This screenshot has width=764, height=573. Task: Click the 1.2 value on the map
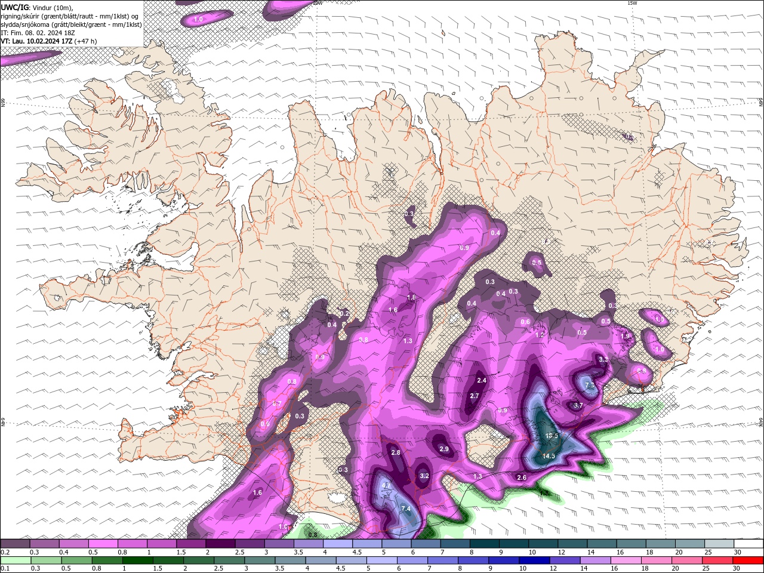[540, 335]
